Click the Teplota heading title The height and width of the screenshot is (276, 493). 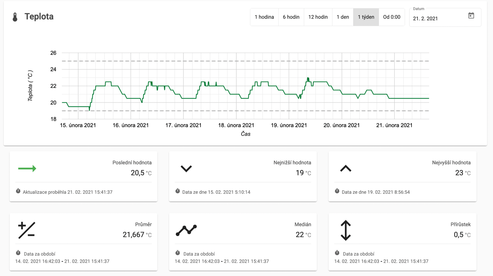click(39, 16)
